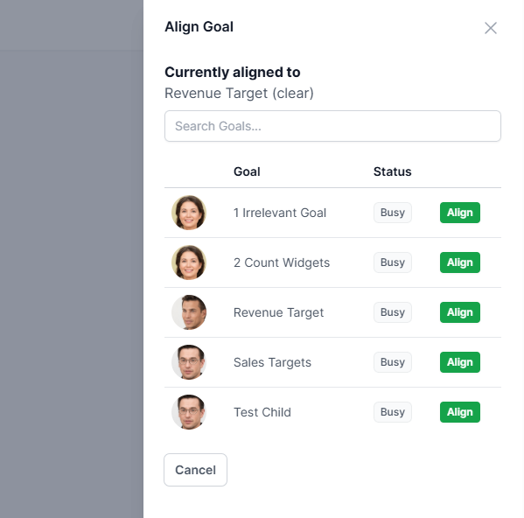The image size is (524, 518).
Task: Select the Revenue Target owner avatar
Action: 189,312
